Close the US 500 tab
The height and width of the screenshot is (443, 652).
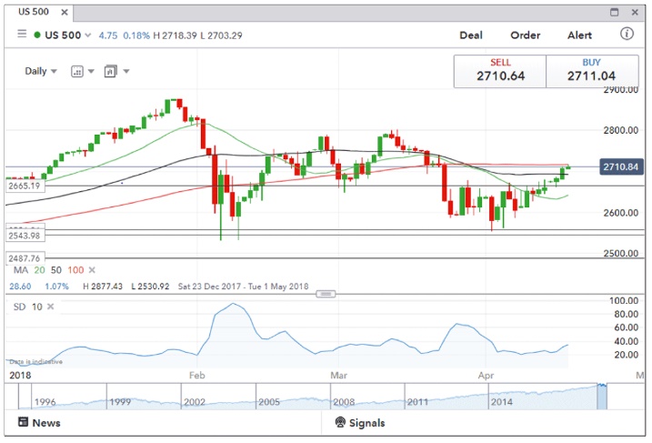[x=65, y=12]
